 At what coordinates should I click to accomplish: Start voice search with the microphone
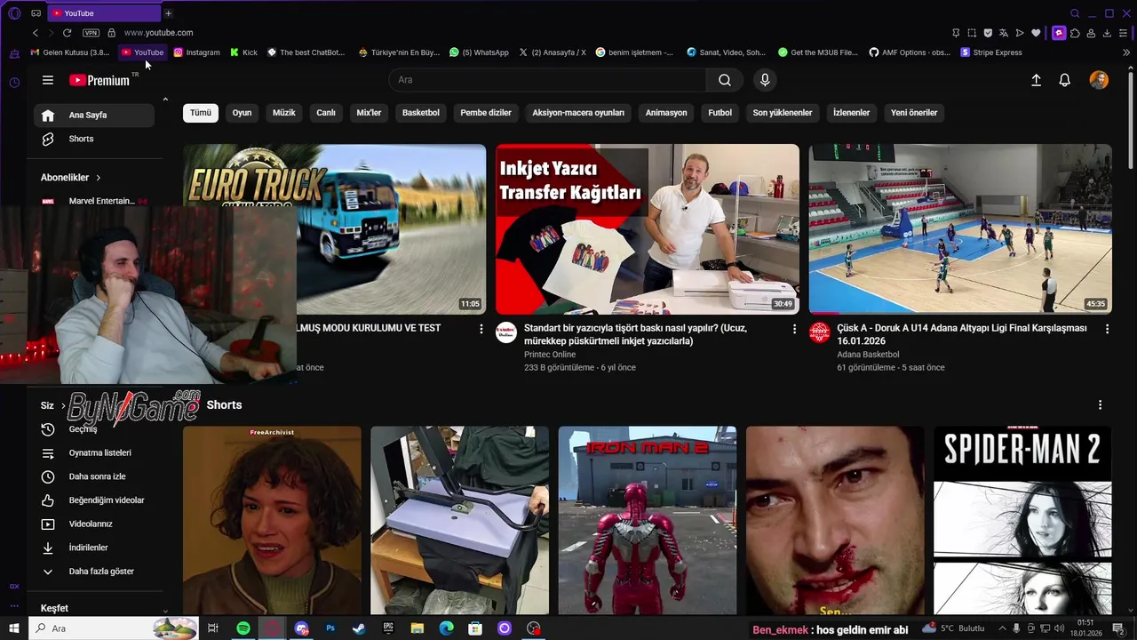[x=765, y=80]
